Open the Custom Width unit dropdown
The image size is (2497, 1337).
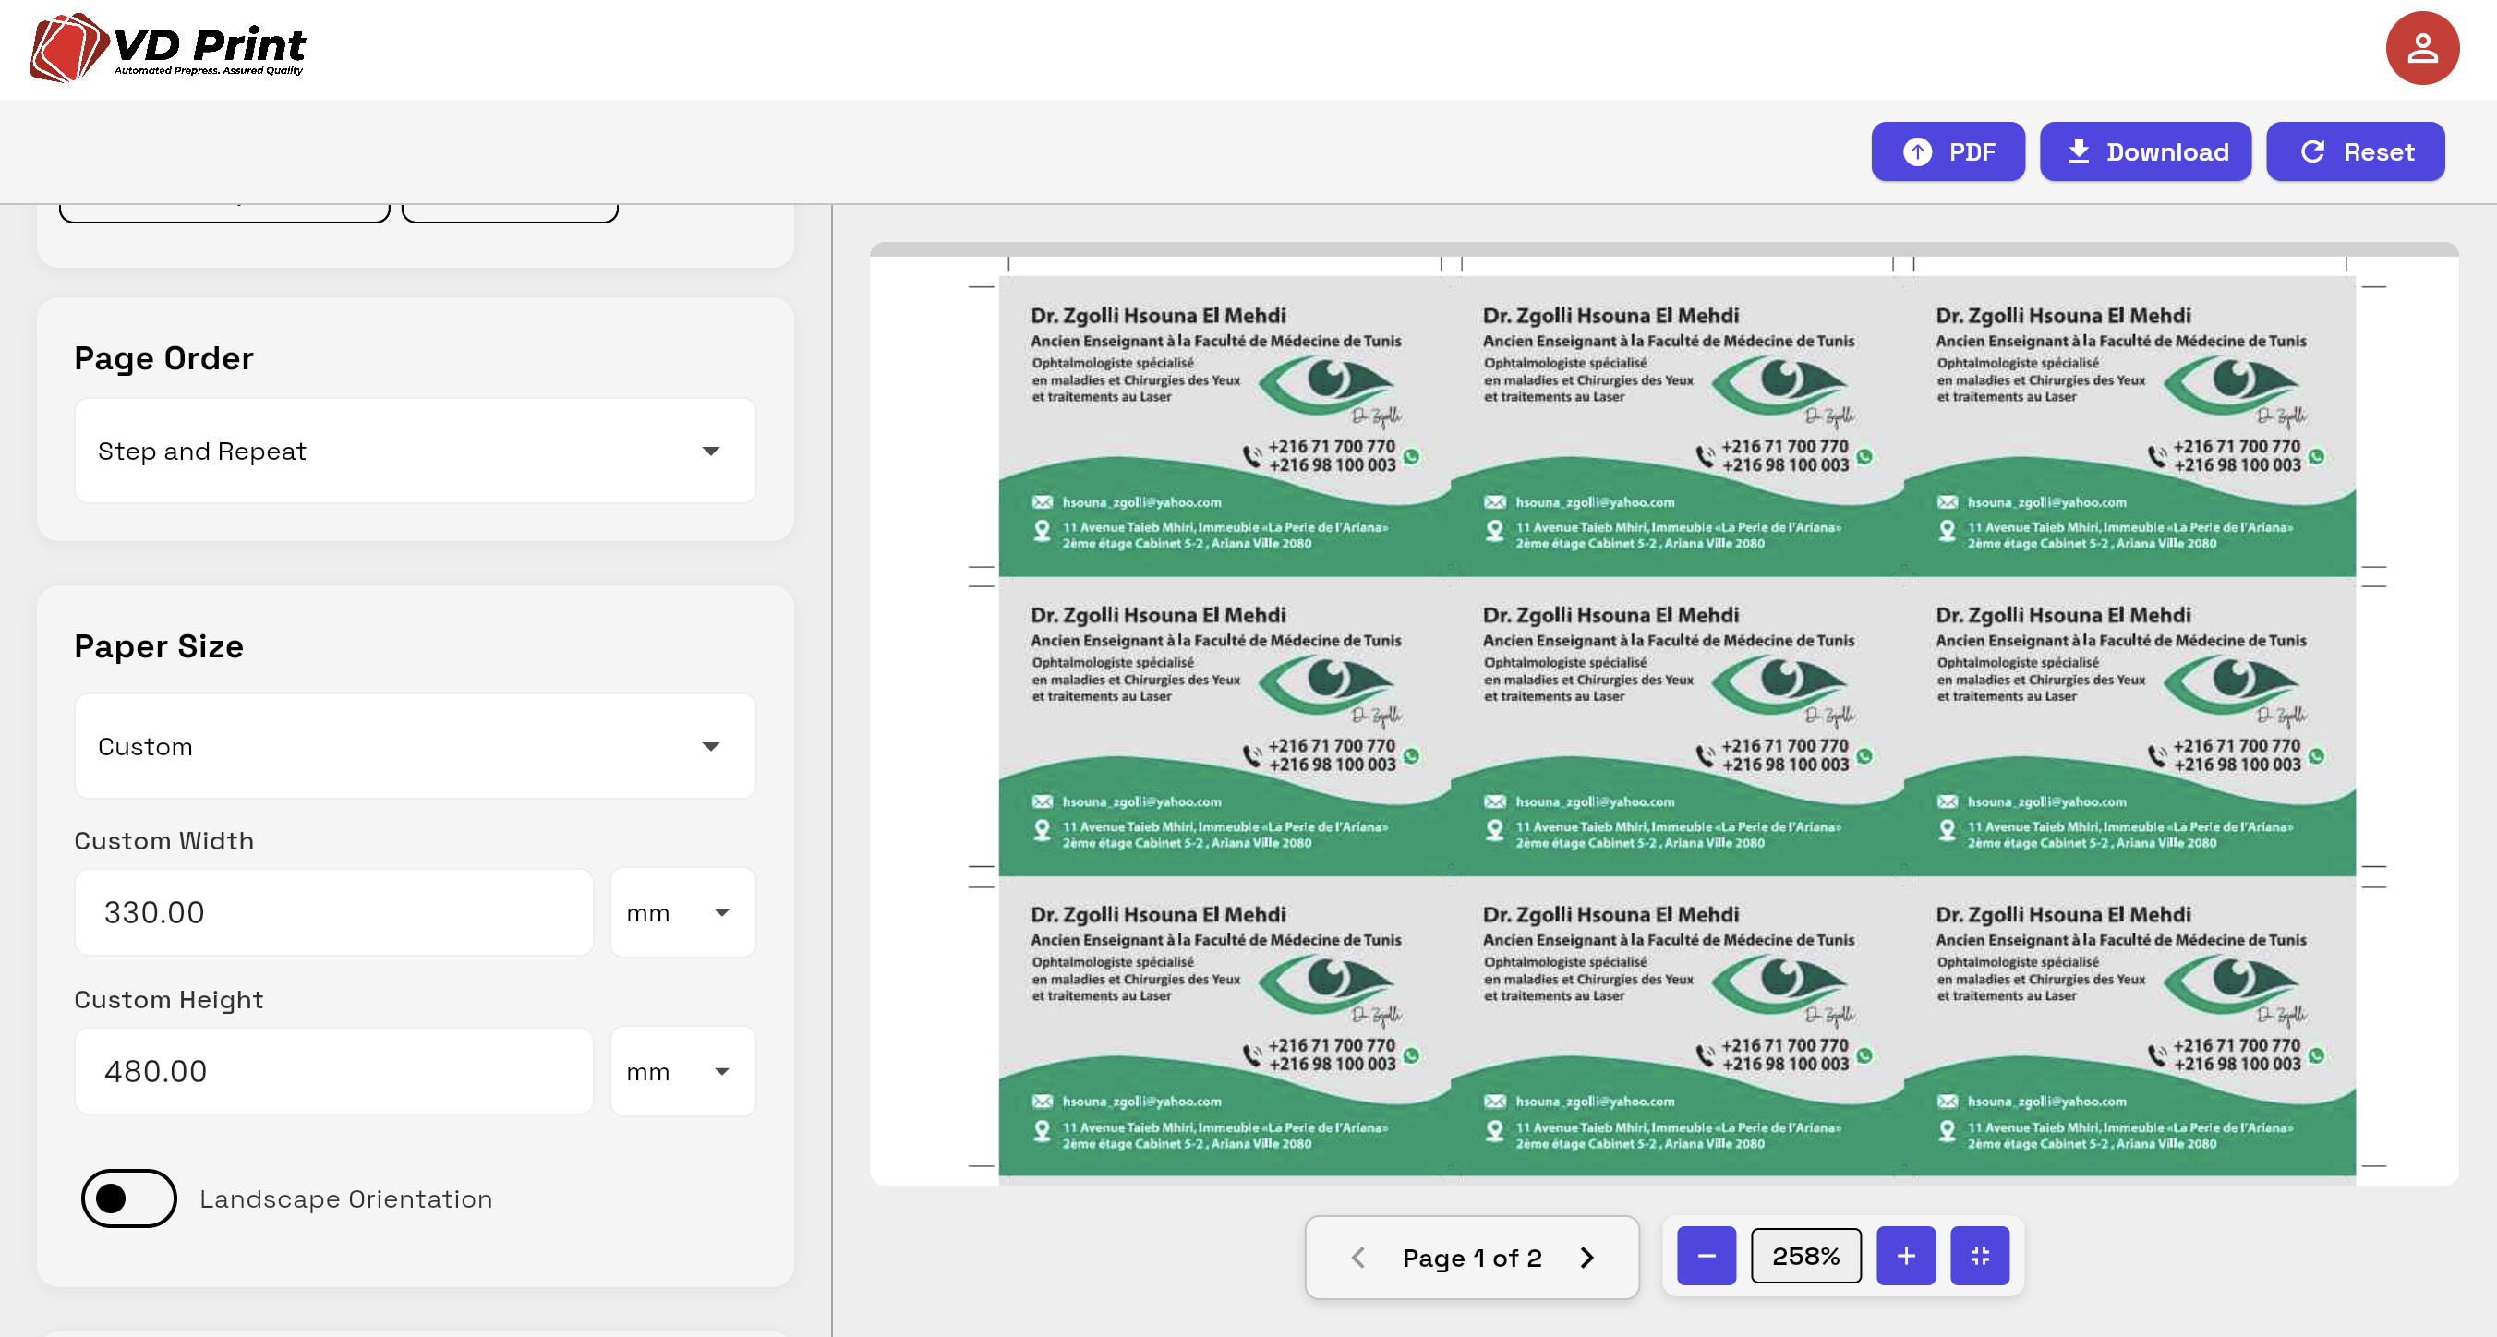point(682,912)
